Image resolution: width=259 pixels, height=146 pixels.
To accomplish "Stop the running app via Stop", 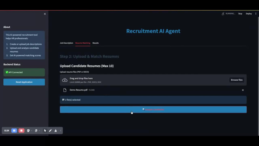I will [240, 13].
